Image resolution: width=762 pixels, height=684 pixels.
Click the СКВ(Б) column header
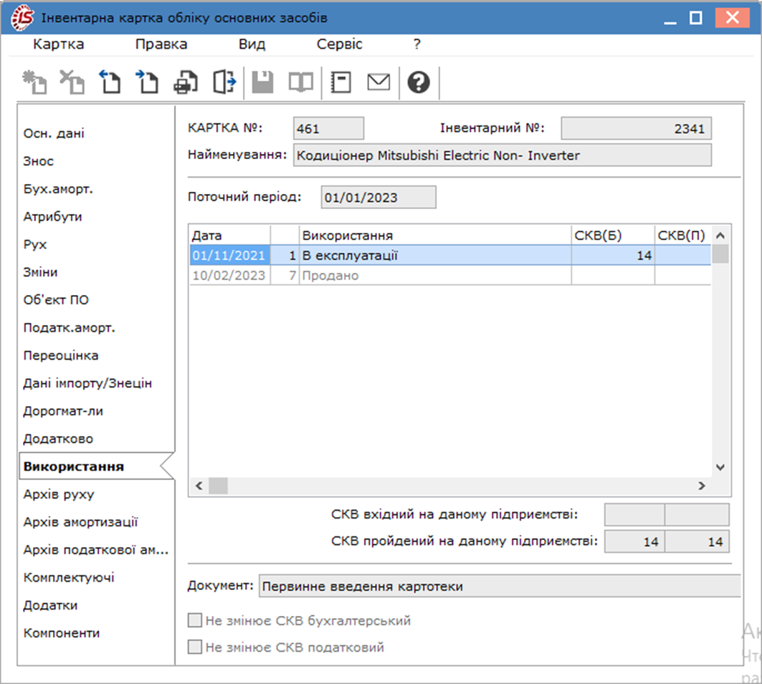pos(613,236)
